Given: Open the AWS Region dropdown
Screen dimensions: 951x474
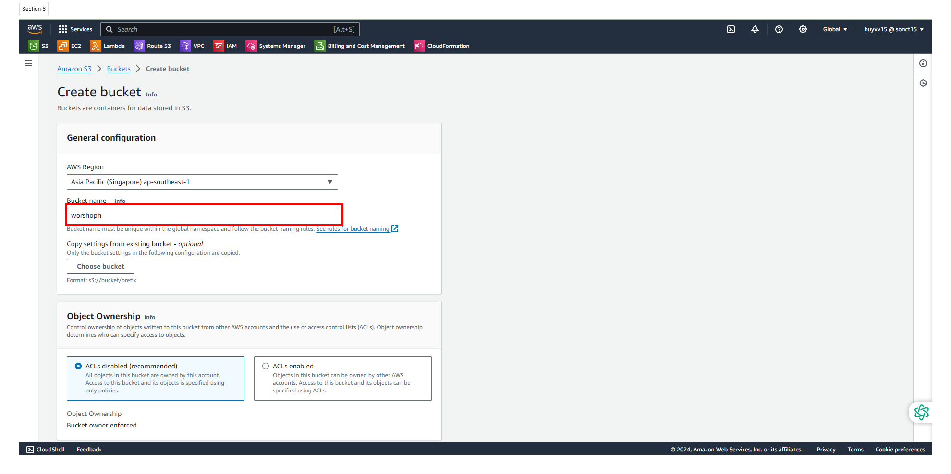Looking at the screenshot, I should point(202,182).
